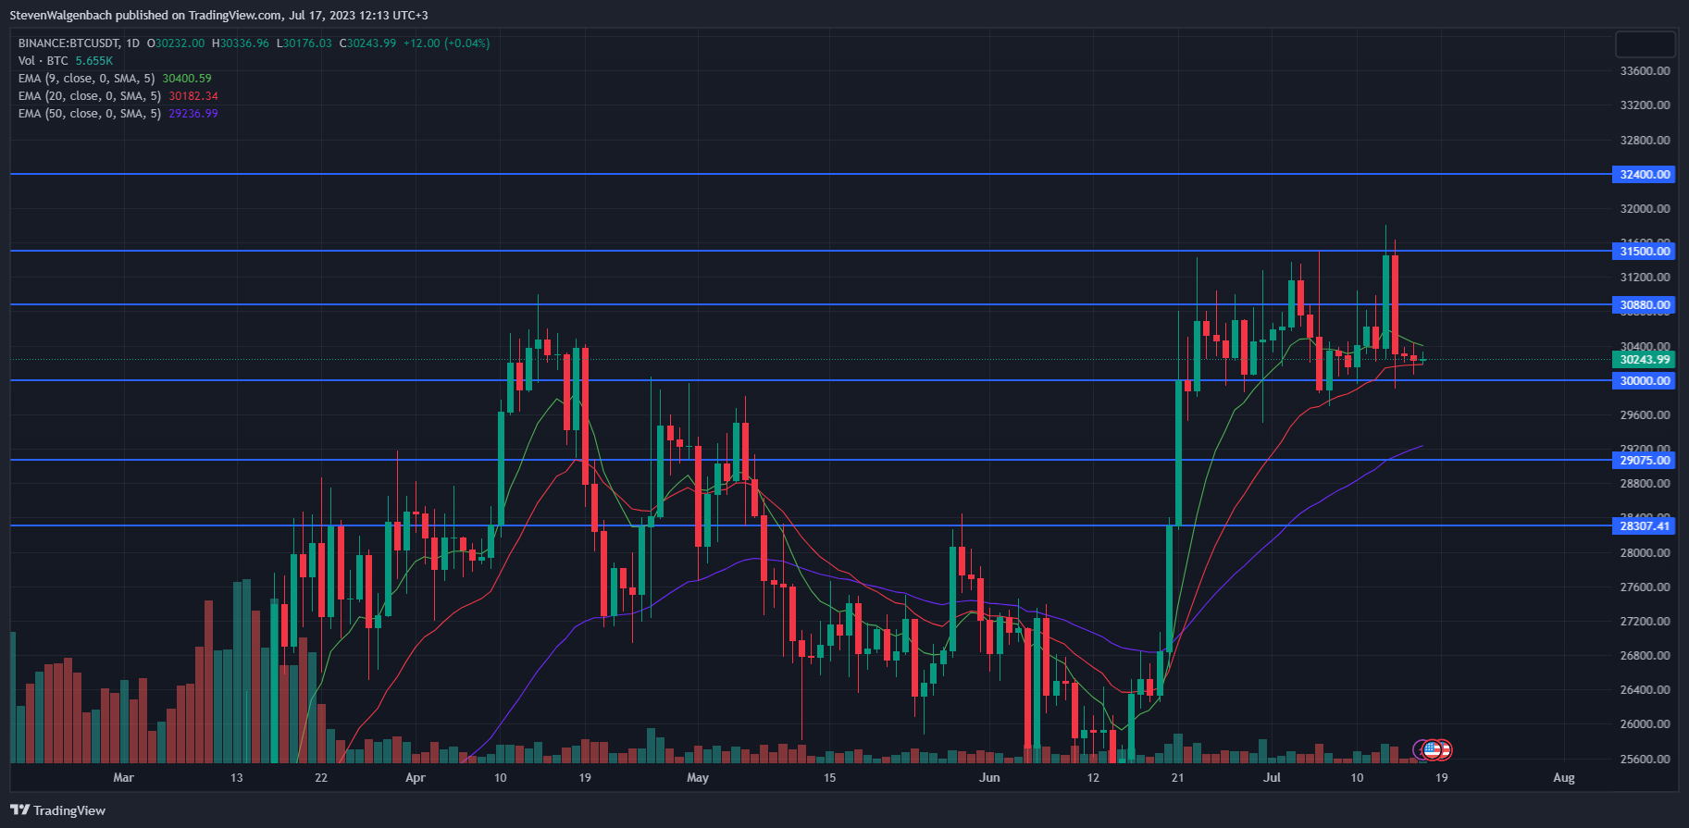This screenshot has height=828, width=1689.
Task: Select the 30000.00 horizontal line price label
Action: 1645,380
